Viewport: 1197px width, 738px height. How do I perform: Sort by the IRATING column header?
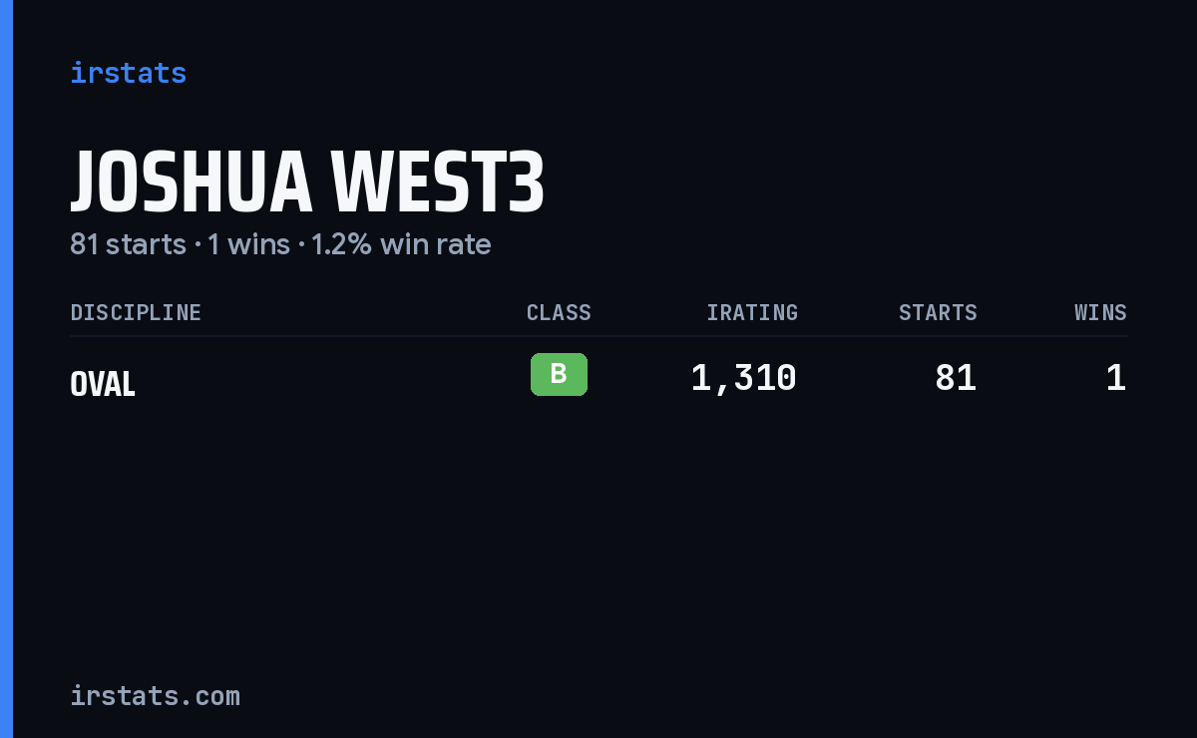point(752,312)
